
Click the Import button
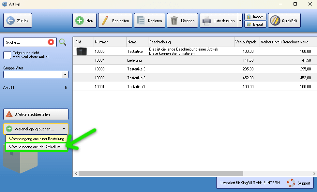[255, 17]
